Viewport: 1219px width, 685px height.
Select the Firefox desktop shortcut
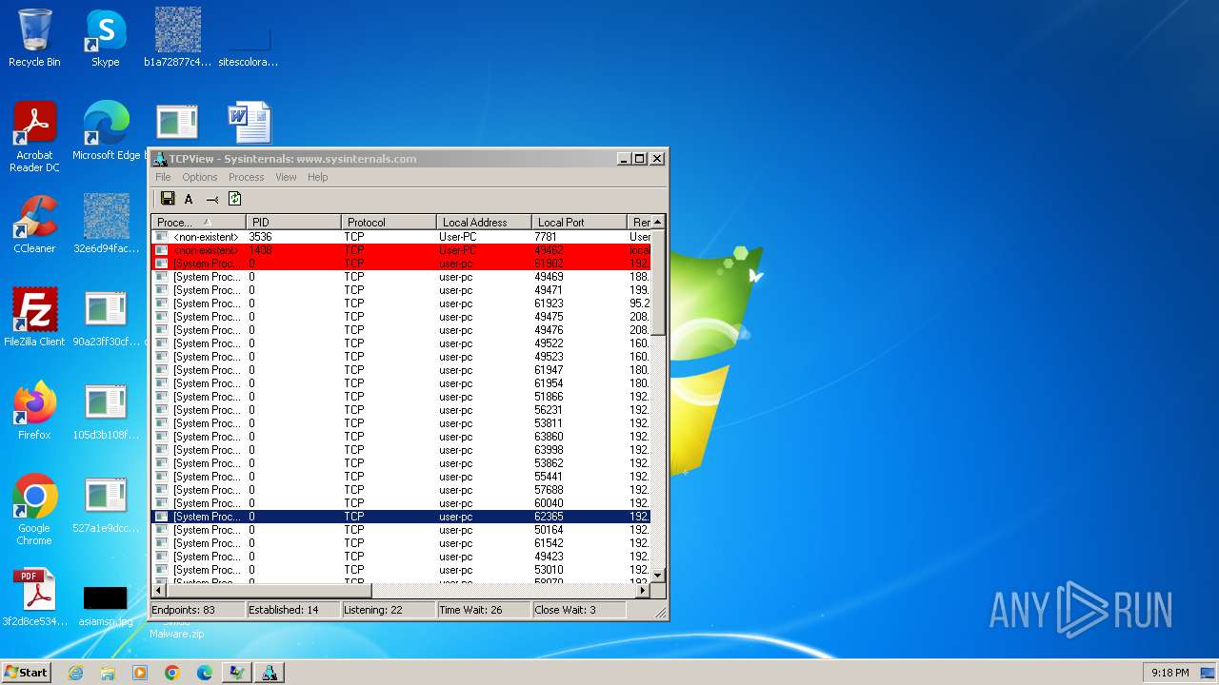(x=34, y=410)
